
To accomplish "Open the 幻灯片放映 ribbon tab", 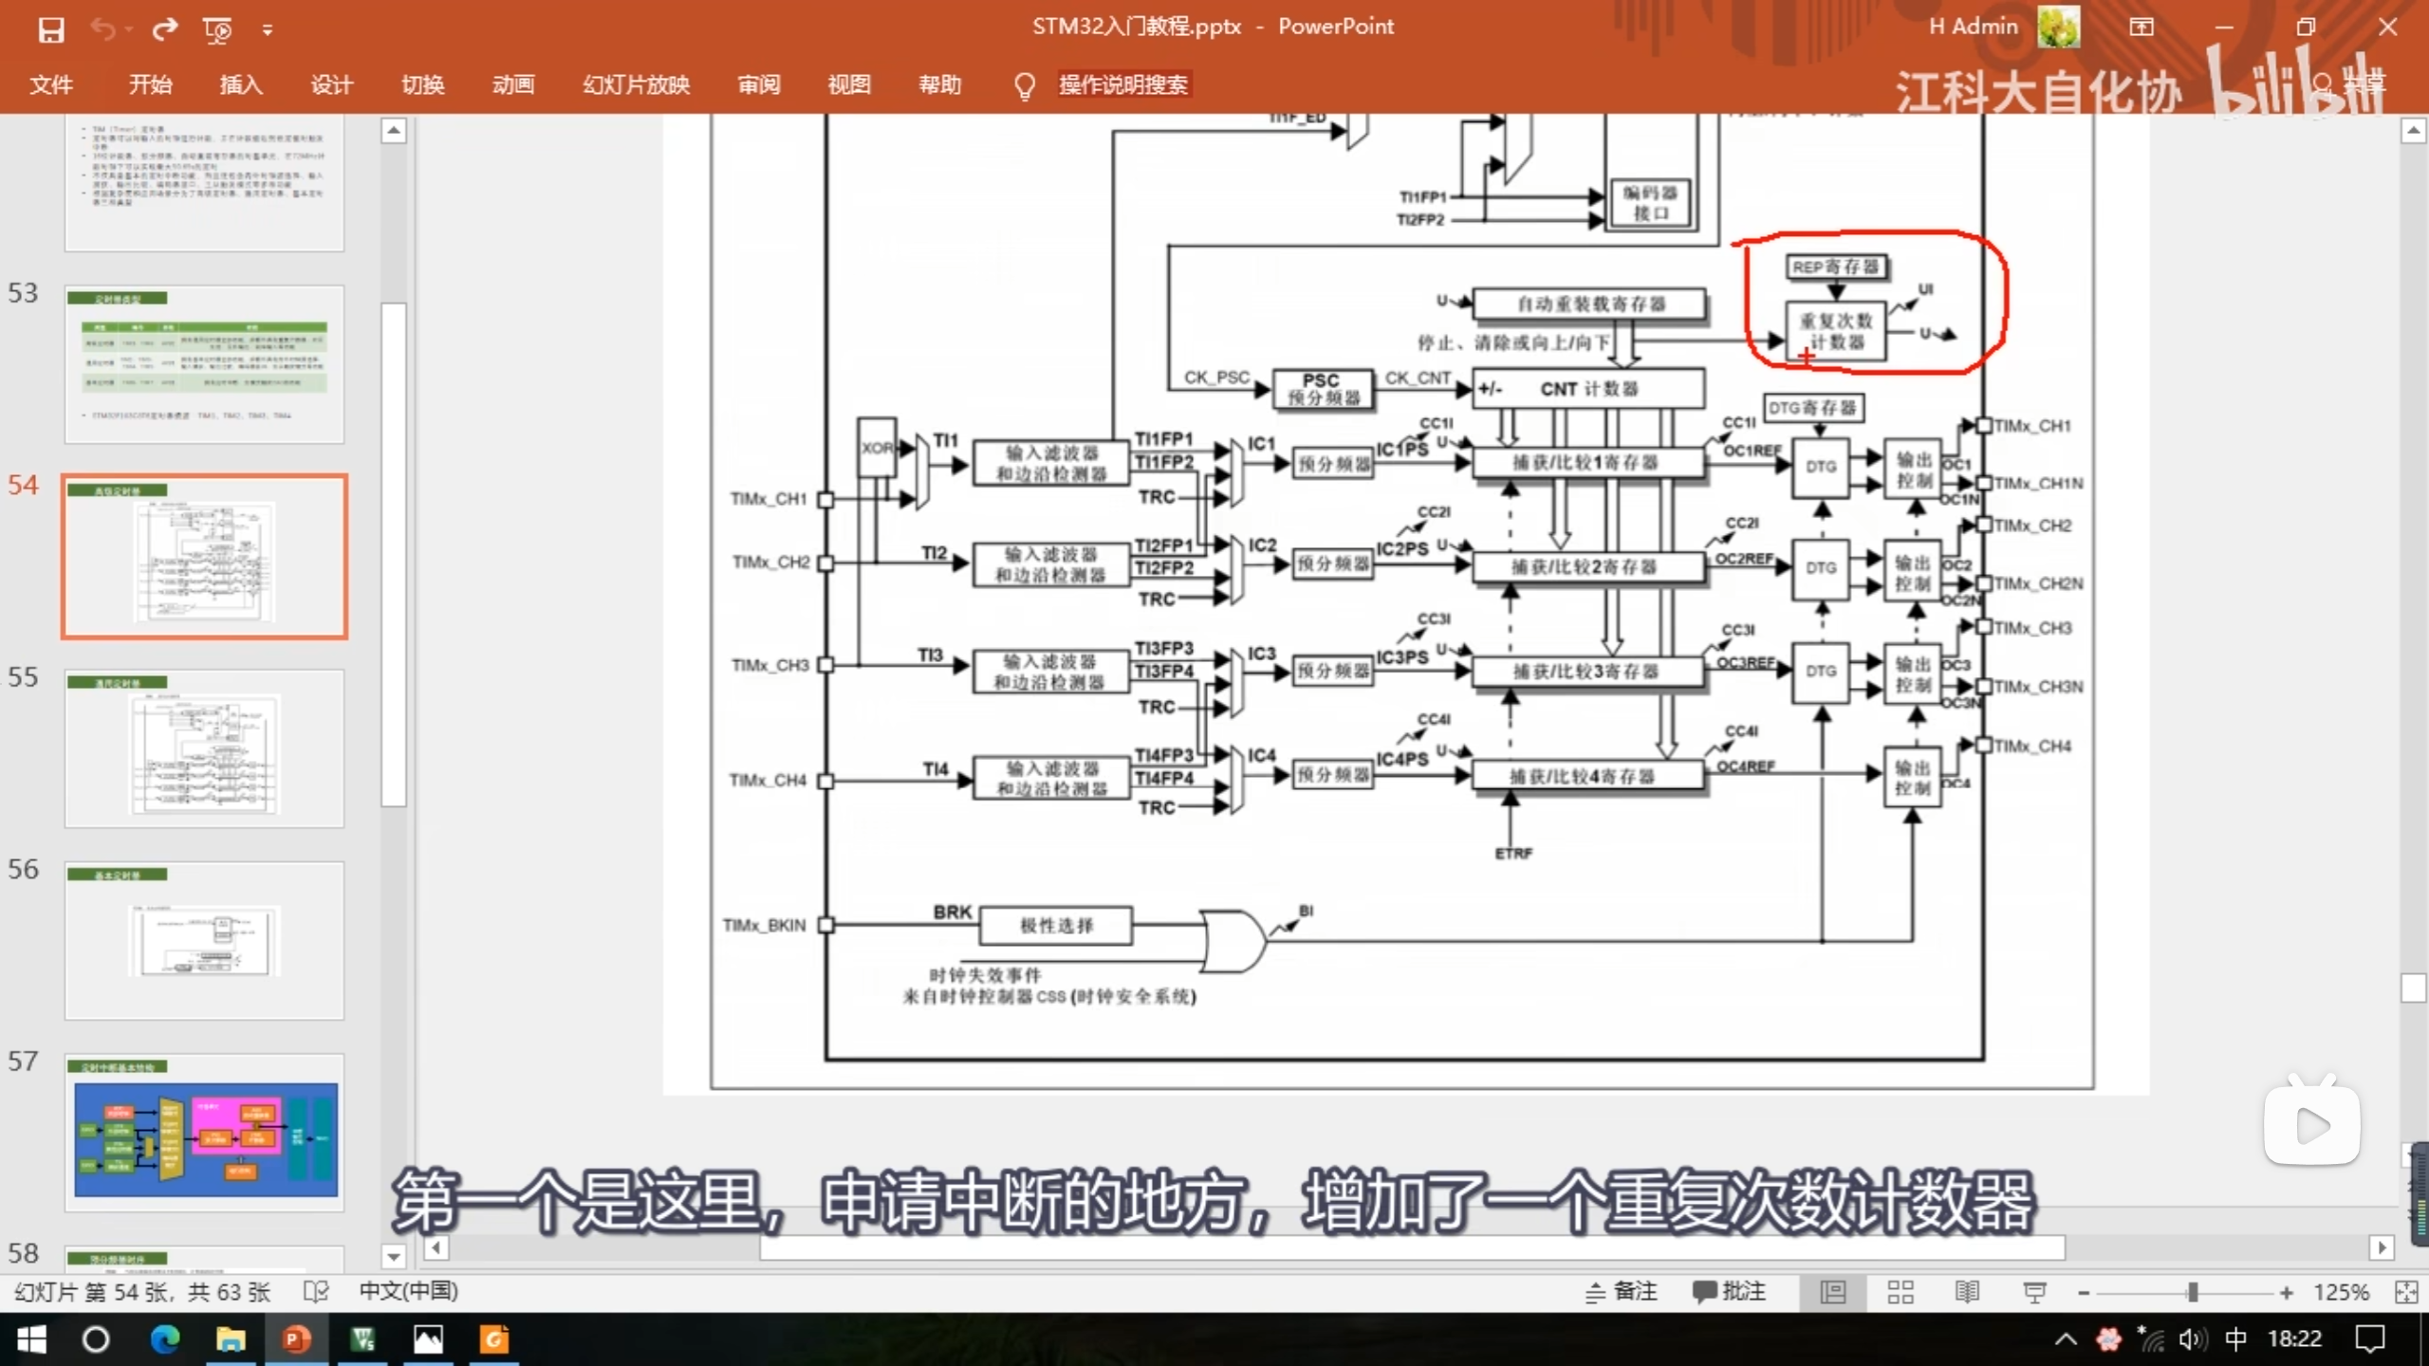I will (636, 84).
